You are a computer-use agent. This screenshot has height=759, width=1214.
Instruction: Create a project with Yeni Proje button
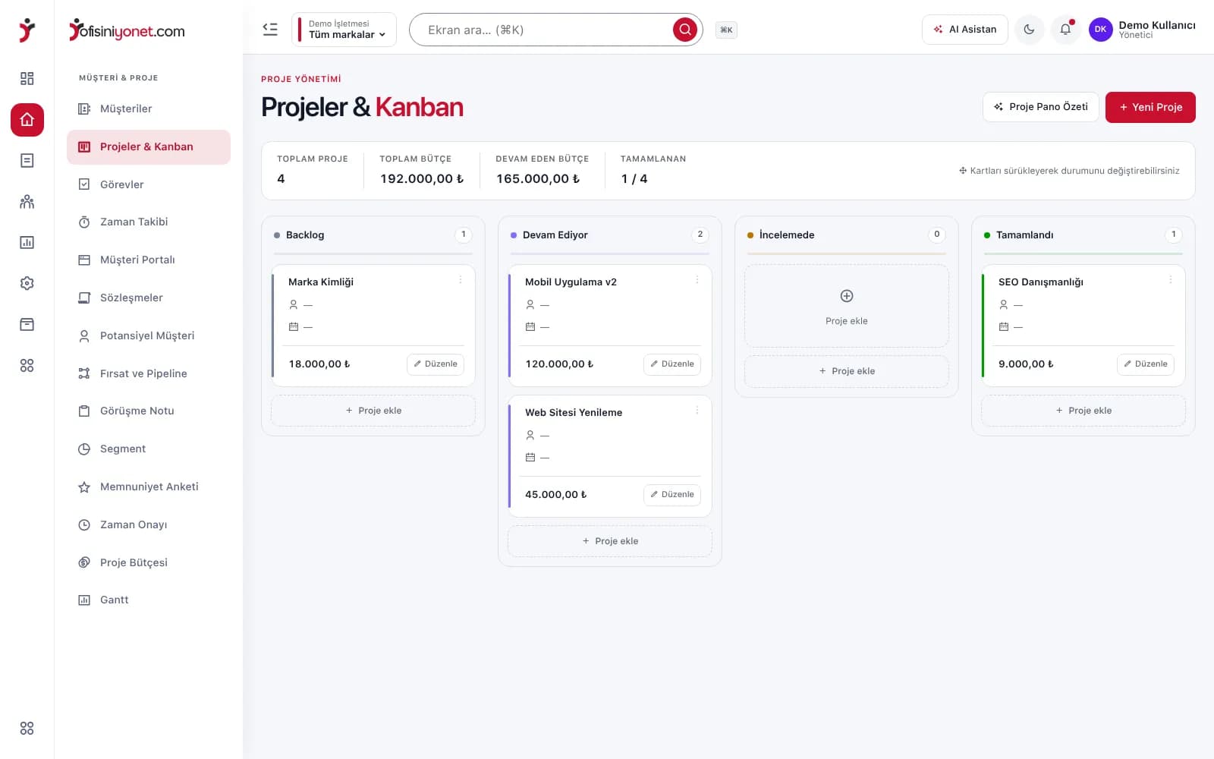coord(1150,107)
